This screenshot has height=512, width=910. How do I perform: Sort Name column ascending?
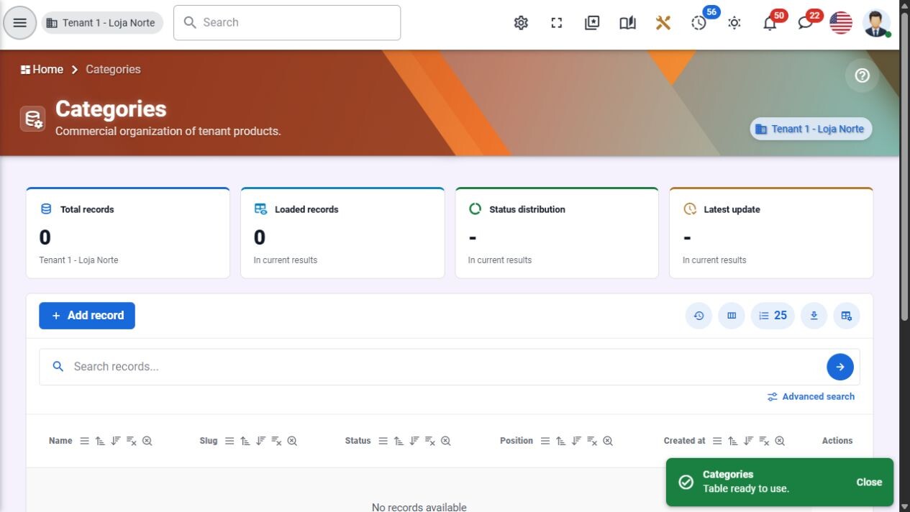click(100, 441)
